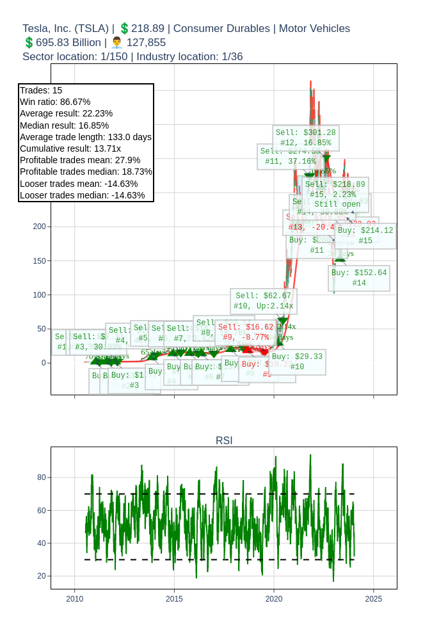This screenshot has width=448, height=640.
Task: Click 'Looser trades median: -14.63%' line
Action: (83, 195)
